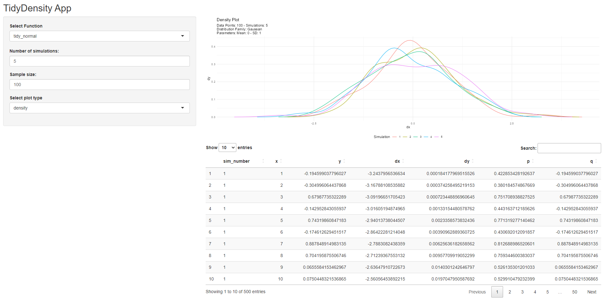Viewport: 604px width, 302px height.
Task: Change the Show entries dropdown
Action: click(x=227, y=148)
